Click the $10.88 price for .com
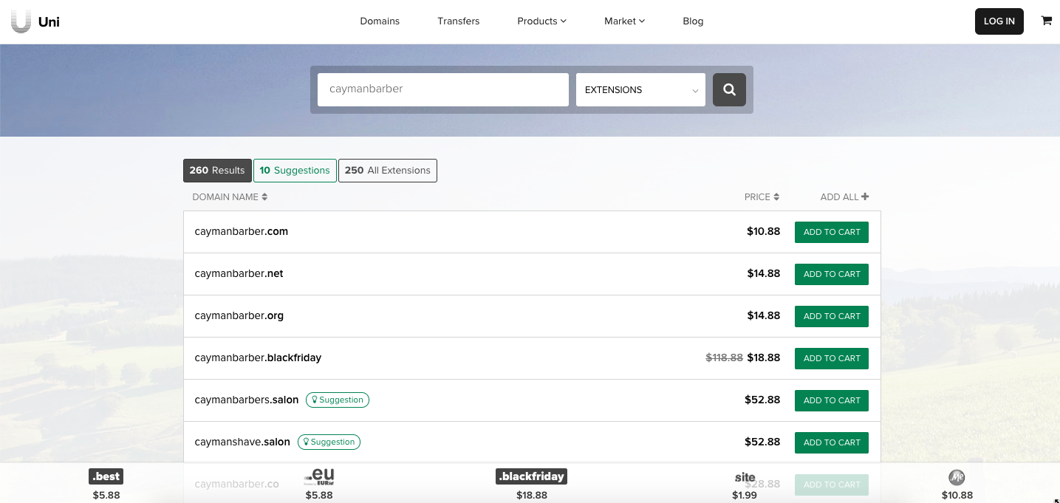The width and height of the screenshot is (1060, 503). pyautogui.click(x=763, y=231)
